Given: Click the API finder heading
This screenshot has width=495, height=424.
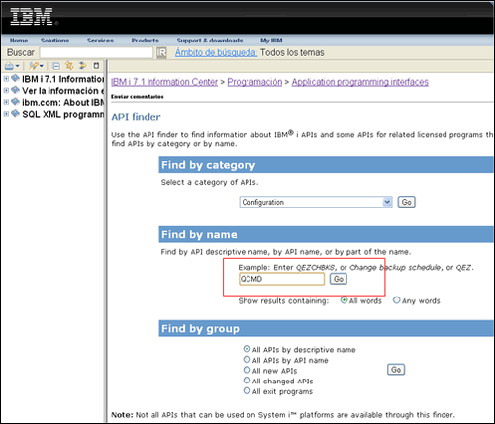Looking at the screenshot, I should pyautogui.click(x=136, y=117).
